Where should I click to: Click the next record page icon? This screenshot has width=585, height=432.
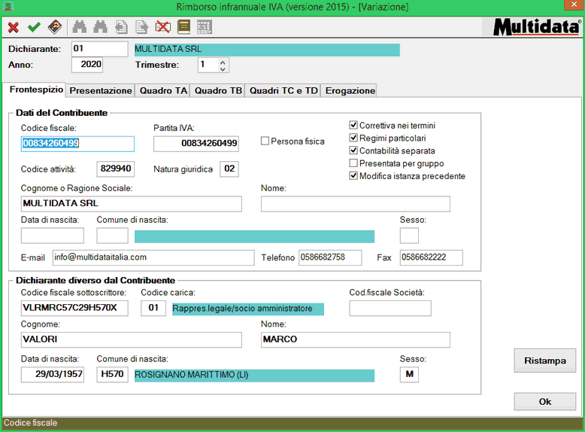coord(142,27)
